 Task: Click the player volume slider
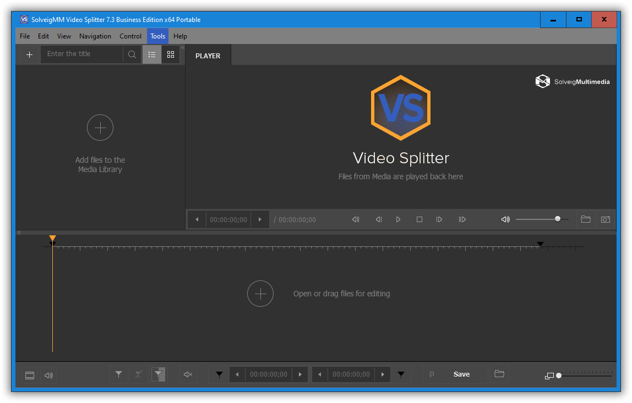(x=542, y=219)
